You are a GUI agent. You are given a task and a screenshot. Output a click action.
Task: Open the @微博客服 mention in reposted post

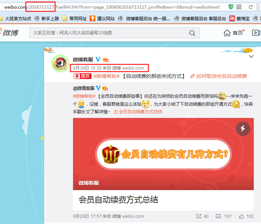tap(84, 88)
